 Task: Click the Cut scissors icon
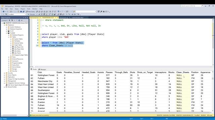(x=50, y=12)
